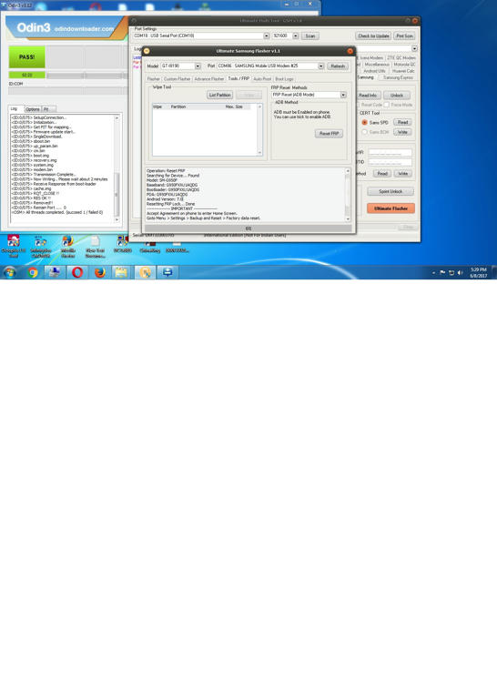Screen dimensions: 497x699
Task: Close the Ultimate Multi Tool window
Action: 415,21
